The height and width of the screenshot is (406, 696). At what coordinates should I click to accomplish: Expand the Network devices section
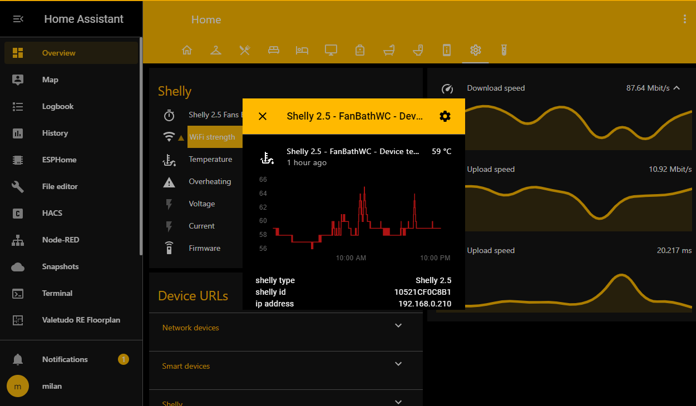pyautogui.click(x=398, y=326)
